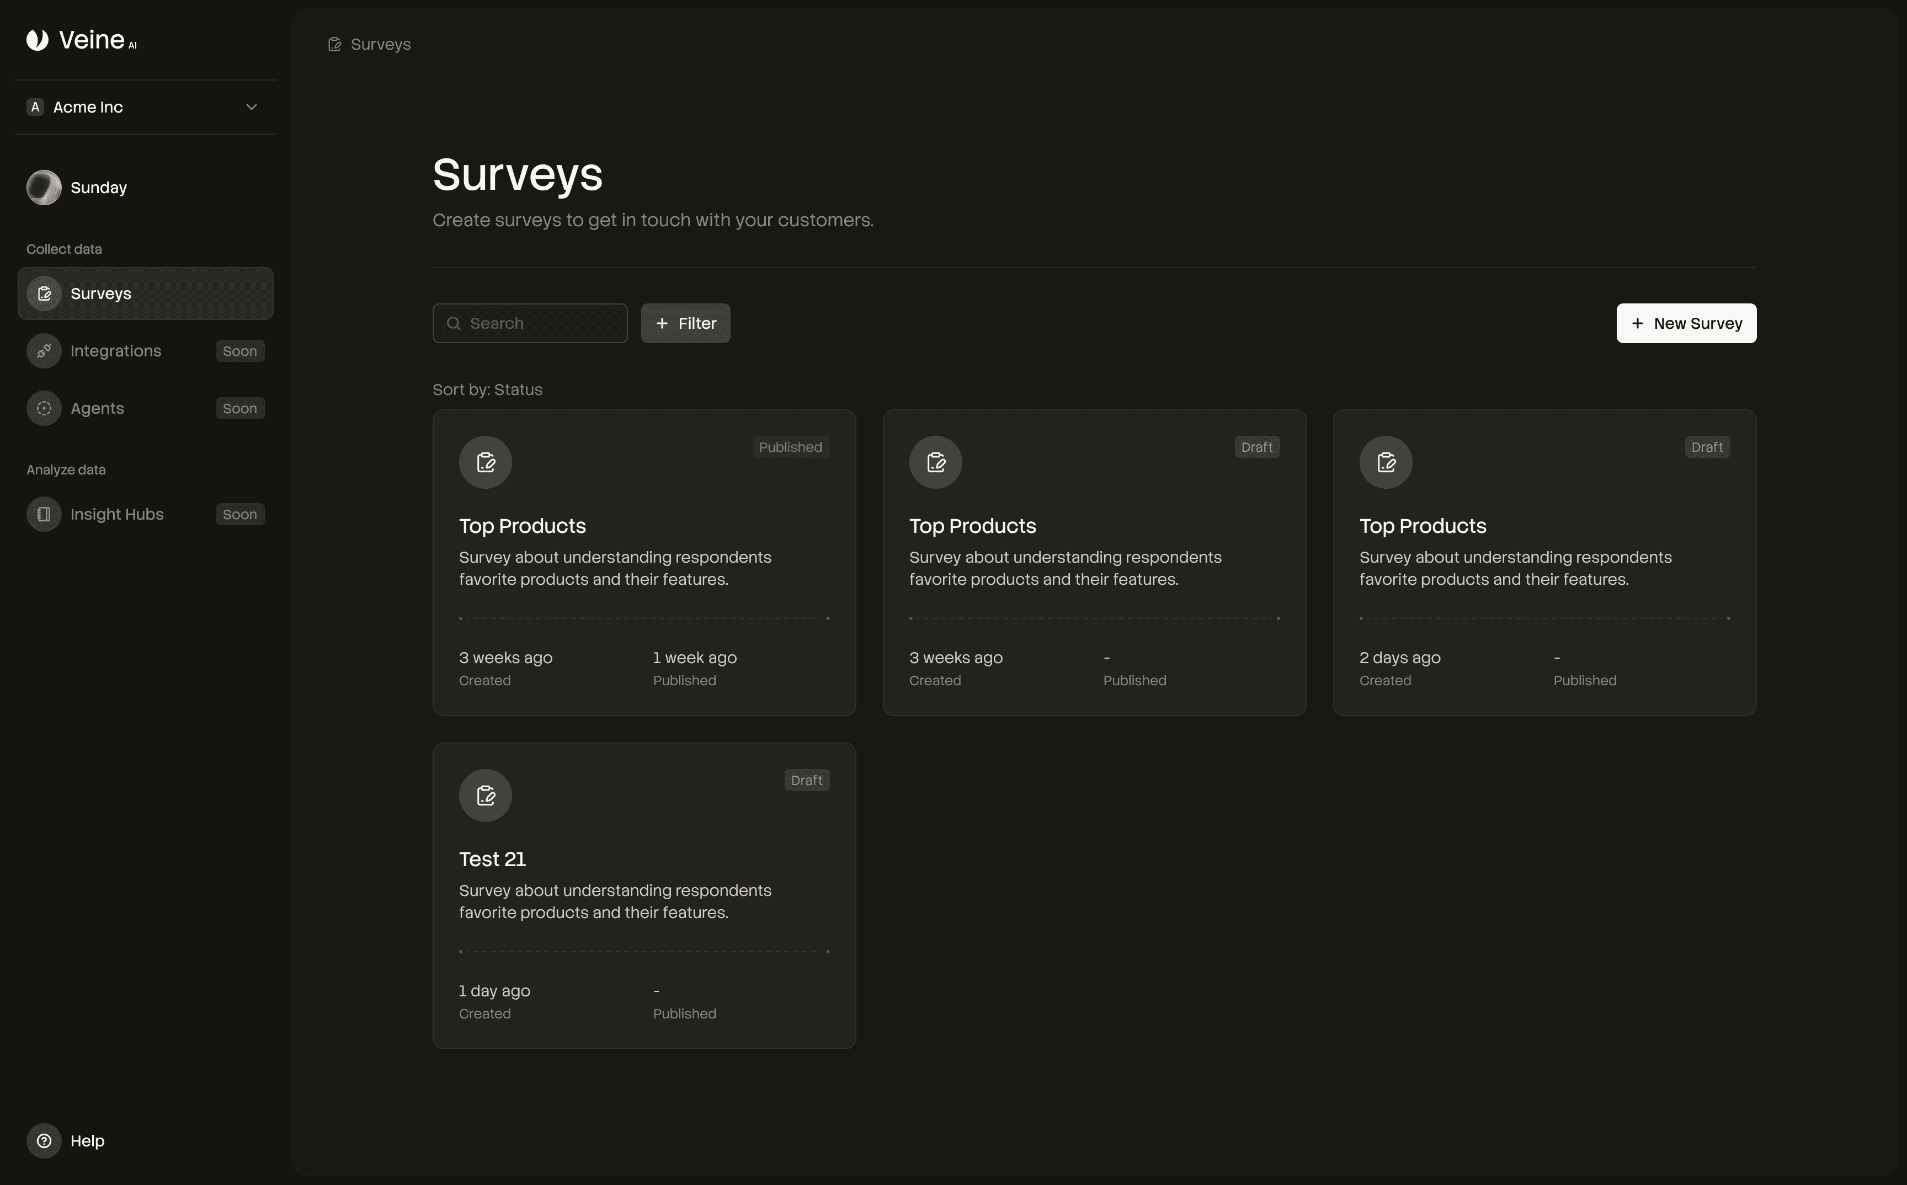Click the Surveys breadcrumb at top
This screenshot has width=1907, height=1185.
click(x=380, y=45)
